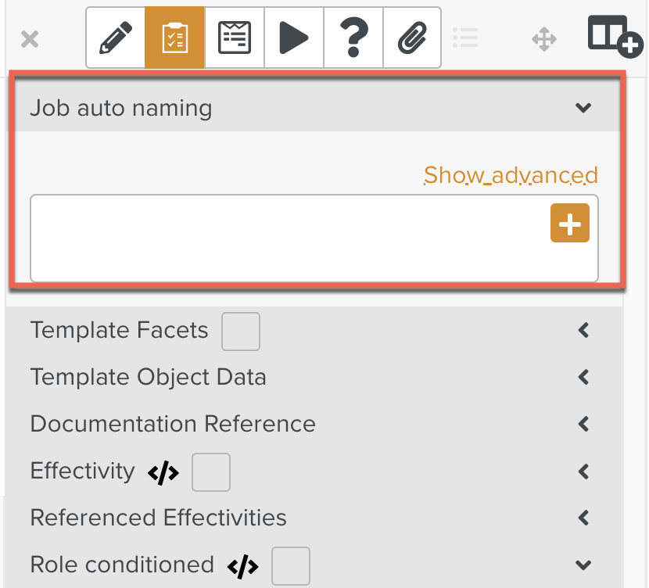Screen dimensions: 649x588
Task: Click inside the empty naming input field
Action: pos(274,237)
